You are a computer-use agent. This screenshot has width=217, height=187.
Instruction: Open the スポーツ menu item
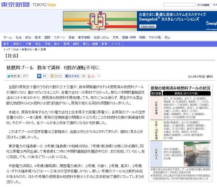pyautogui.click(x=59, y=37)
